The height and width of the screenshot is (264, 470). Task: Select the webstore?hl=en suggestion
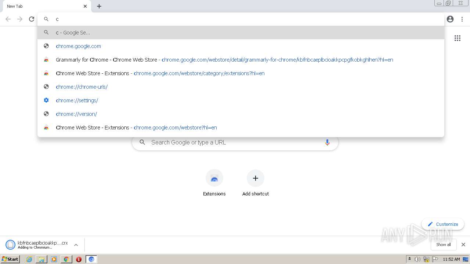tap(241, 128)
